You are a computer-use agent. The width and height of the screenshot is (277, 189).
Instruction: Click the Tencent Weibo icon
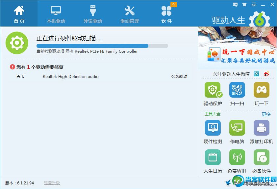click(257, 74)
